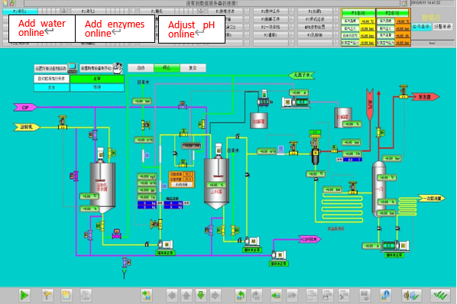This screenshot has width=457, height=304.
Task: Click the computer icon for automatic mode
Action: click(x=73, y=69)
